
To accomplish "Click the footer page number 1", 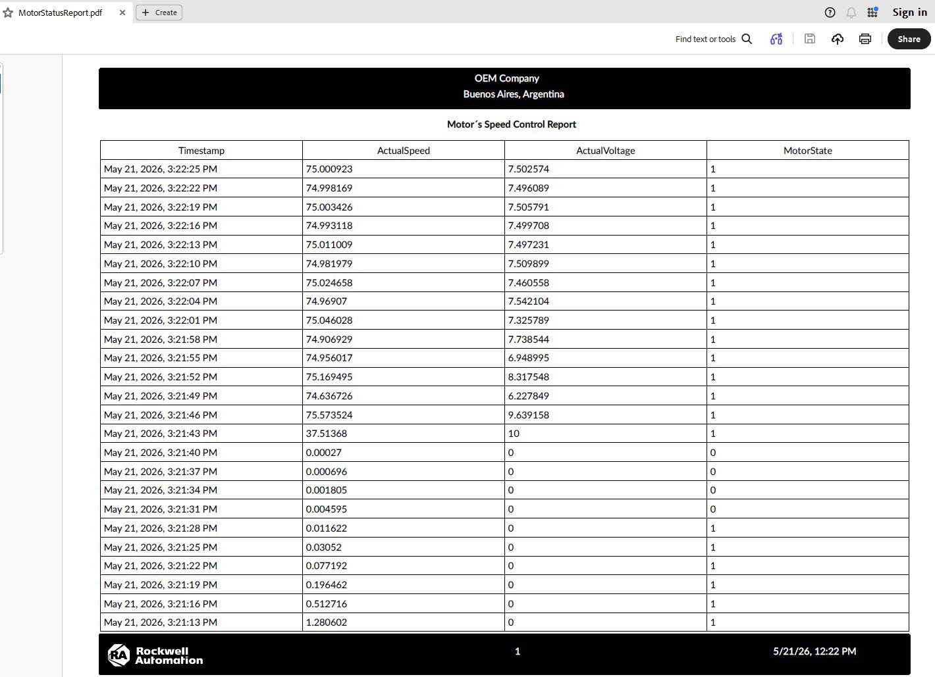I will pyautogui.click(x=518, y=651).
